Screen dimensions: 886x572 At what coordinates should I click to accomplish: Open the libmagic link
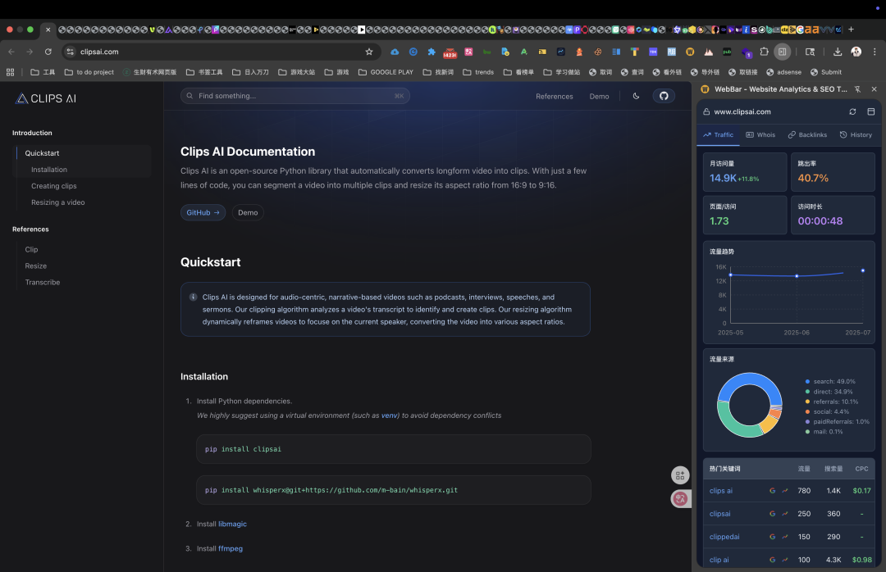pos(232,524)
